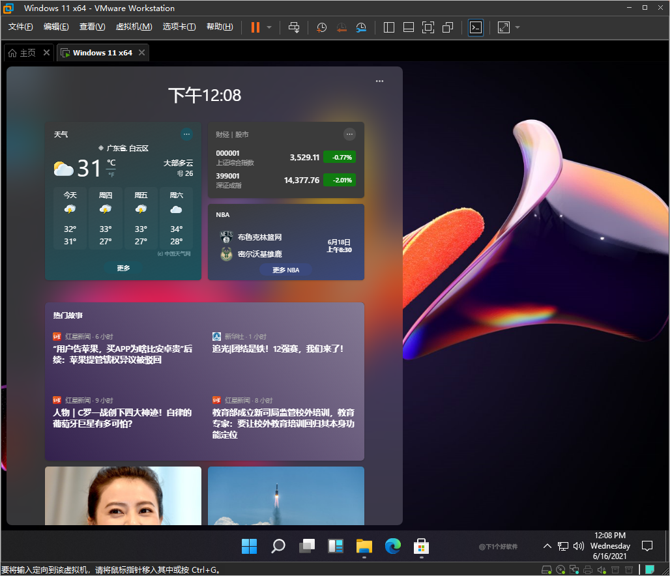This screenshot has width=670, height=576.
Task: Revert the VM to its snapshot
Action: point(341,27)
